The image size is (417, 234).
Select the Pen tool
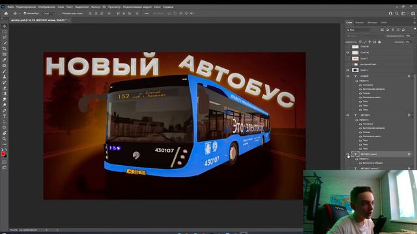coord(5,110)
